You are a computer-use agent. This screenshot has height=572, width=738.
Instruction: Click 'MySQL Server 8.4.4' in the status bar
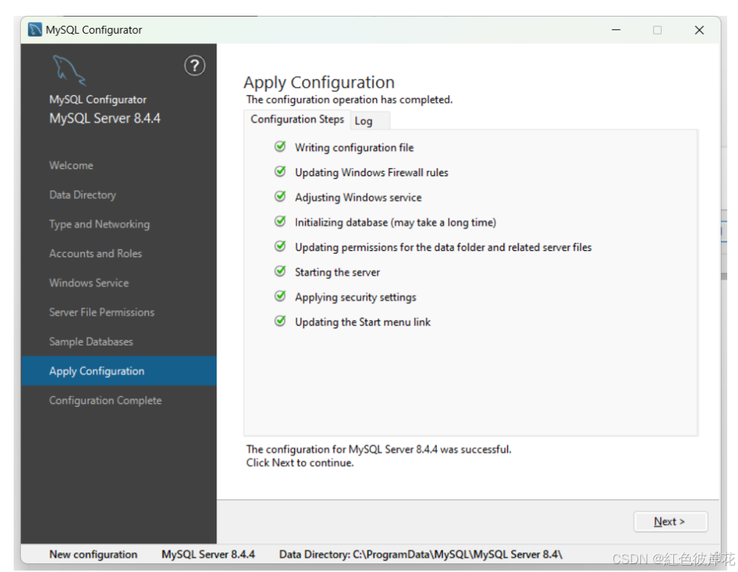coord(208,555)
